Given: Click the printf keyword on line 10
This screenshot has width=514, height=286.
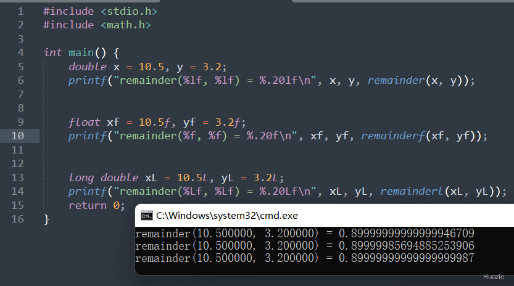Looking at the screenshot, I should tap(88, 136).
